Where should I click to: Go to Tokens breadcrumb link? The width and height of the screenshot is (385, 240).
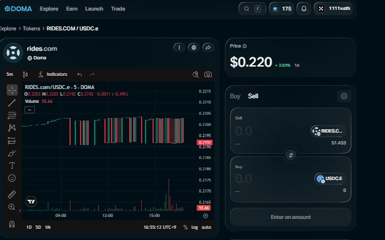(32, 28)
